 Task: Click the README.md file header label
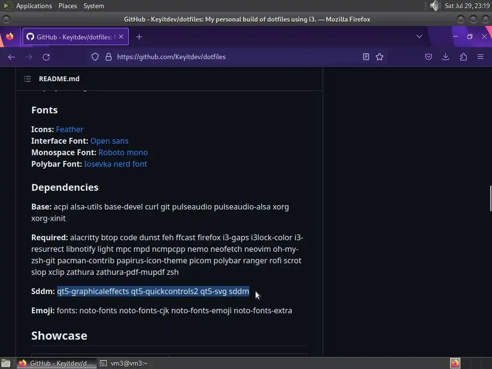point(59,79)
